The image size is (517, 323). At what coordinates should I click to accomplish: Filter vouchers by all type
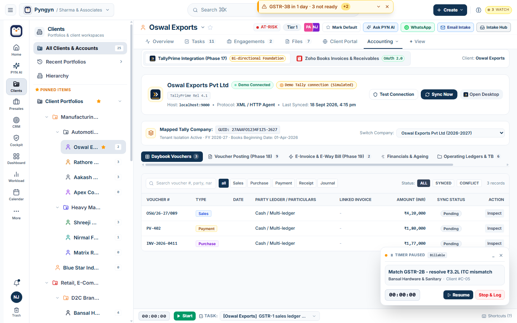[x=224, y=183]
